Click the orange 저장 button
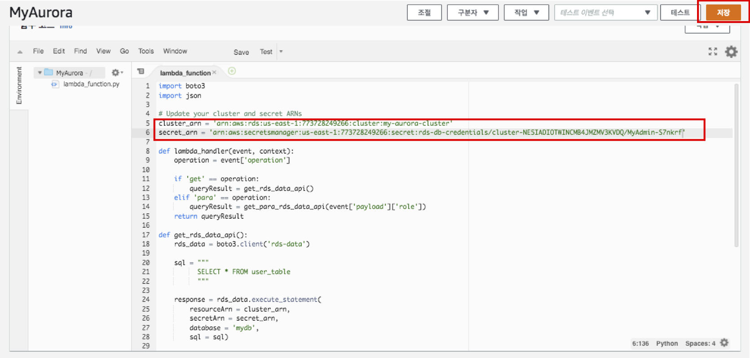 click(723, 13)
